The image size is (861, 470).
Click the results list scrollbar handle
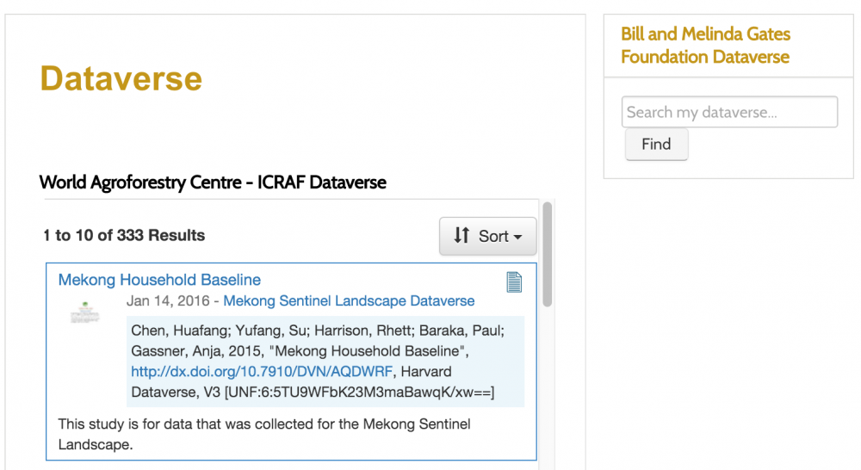coord(547,254)
